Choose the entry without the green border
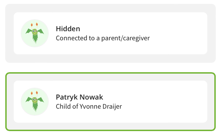221x136 pixels. 110,33
